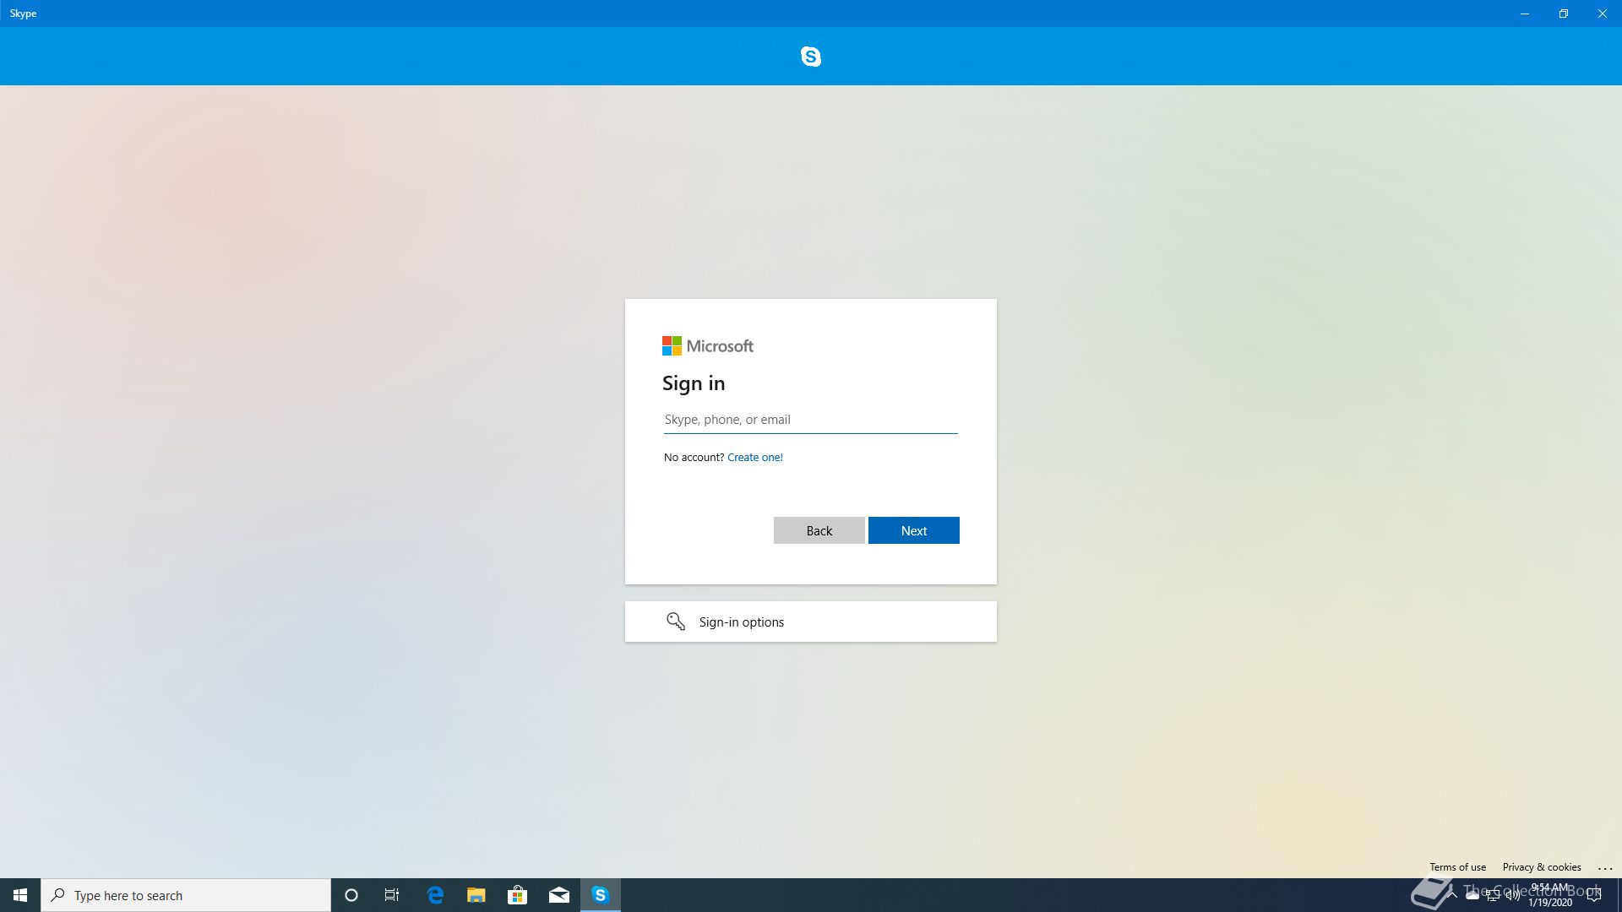Click the Skype logo in the blue header
The image size is (1622, 912).
tap(811, 57)
